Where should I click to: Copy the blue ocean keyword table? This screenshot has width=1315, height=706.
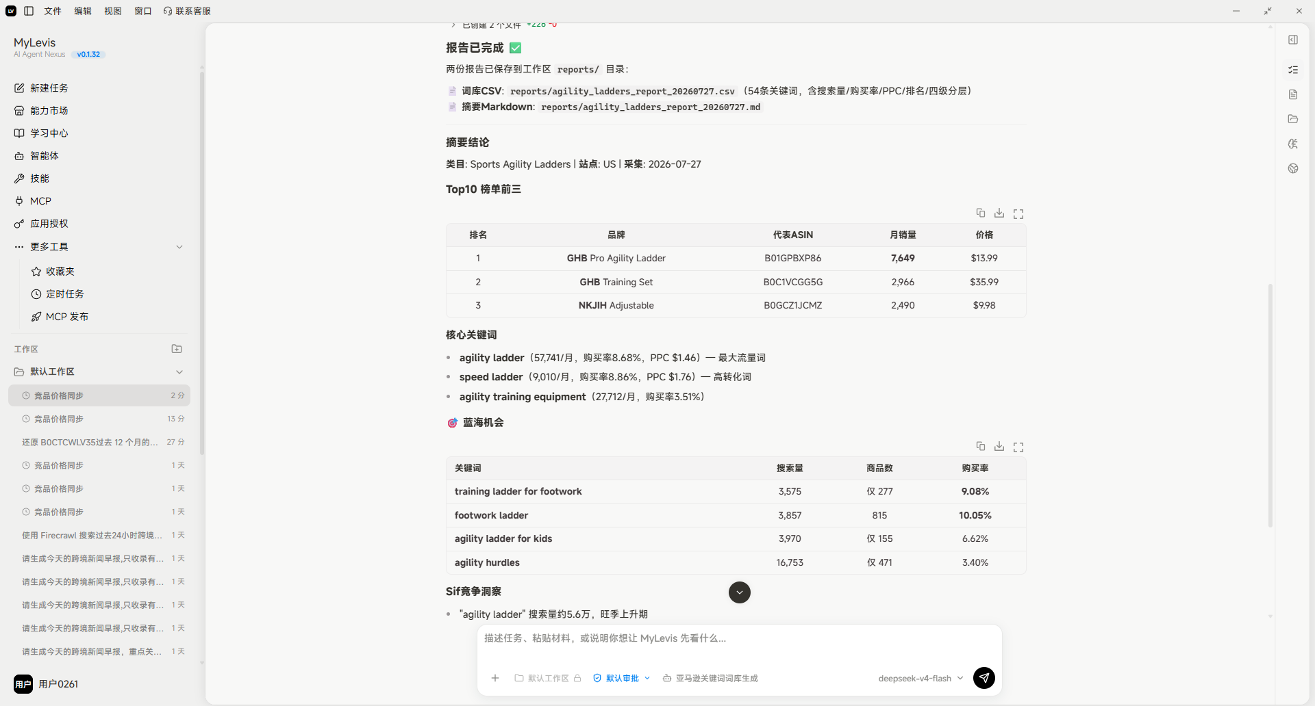click(981, 447)
